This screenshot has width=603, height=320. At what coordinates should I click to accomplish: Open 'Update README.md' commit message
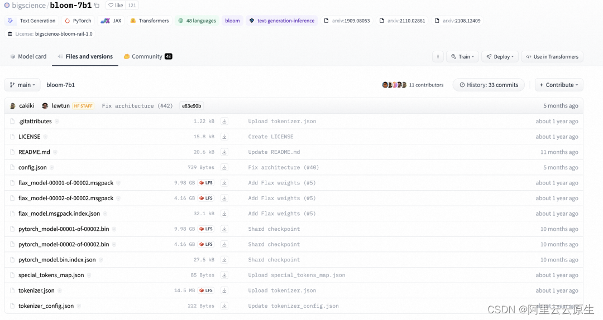point(274,152)
